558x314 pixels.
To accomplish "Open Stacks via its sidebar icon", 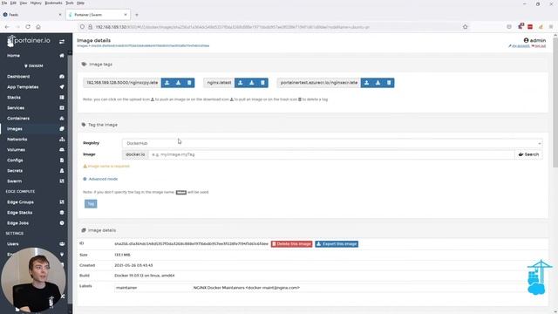I will (62, 97).
